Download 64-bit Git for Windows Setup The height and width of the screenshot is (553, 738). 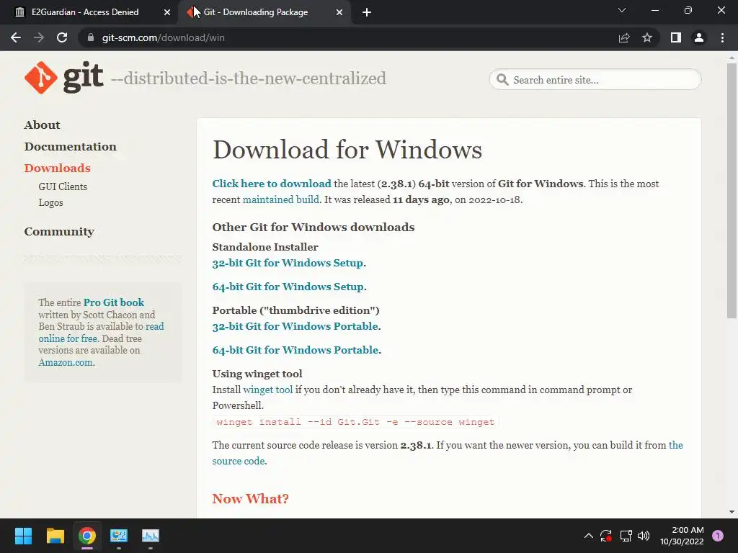tap(288, 287)
